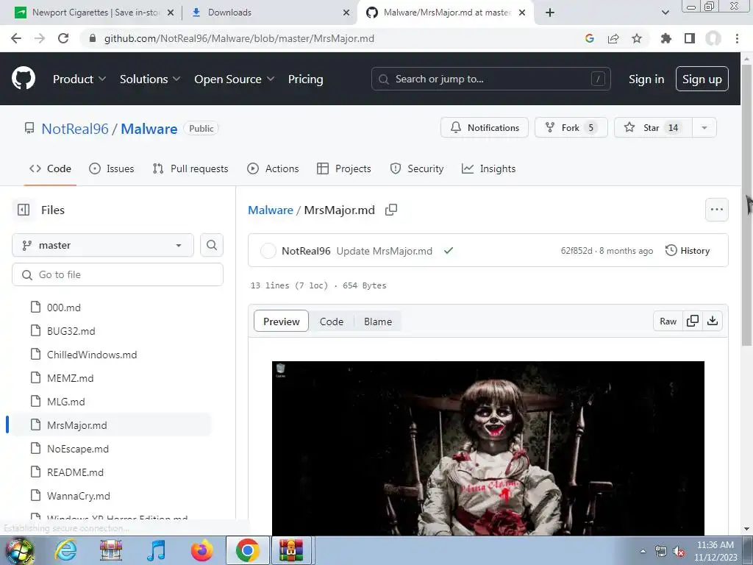Click the green commit status checkmark
The image size is (753, 565).
pos(449,250)
